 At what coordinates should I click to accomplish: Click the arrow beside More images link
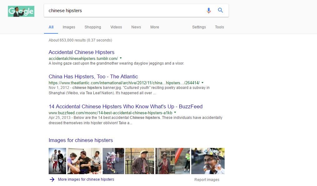[x=52, y=179]
